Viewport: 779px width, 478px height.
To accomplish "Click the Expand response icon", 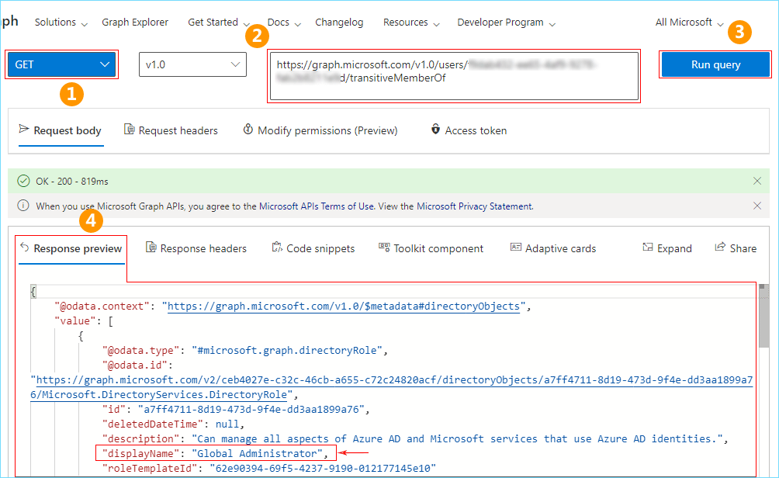I will [x=648, y=248].
